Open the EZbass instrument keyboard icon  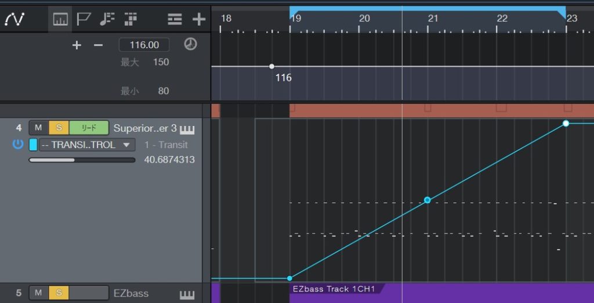click(x=187, y=295)
